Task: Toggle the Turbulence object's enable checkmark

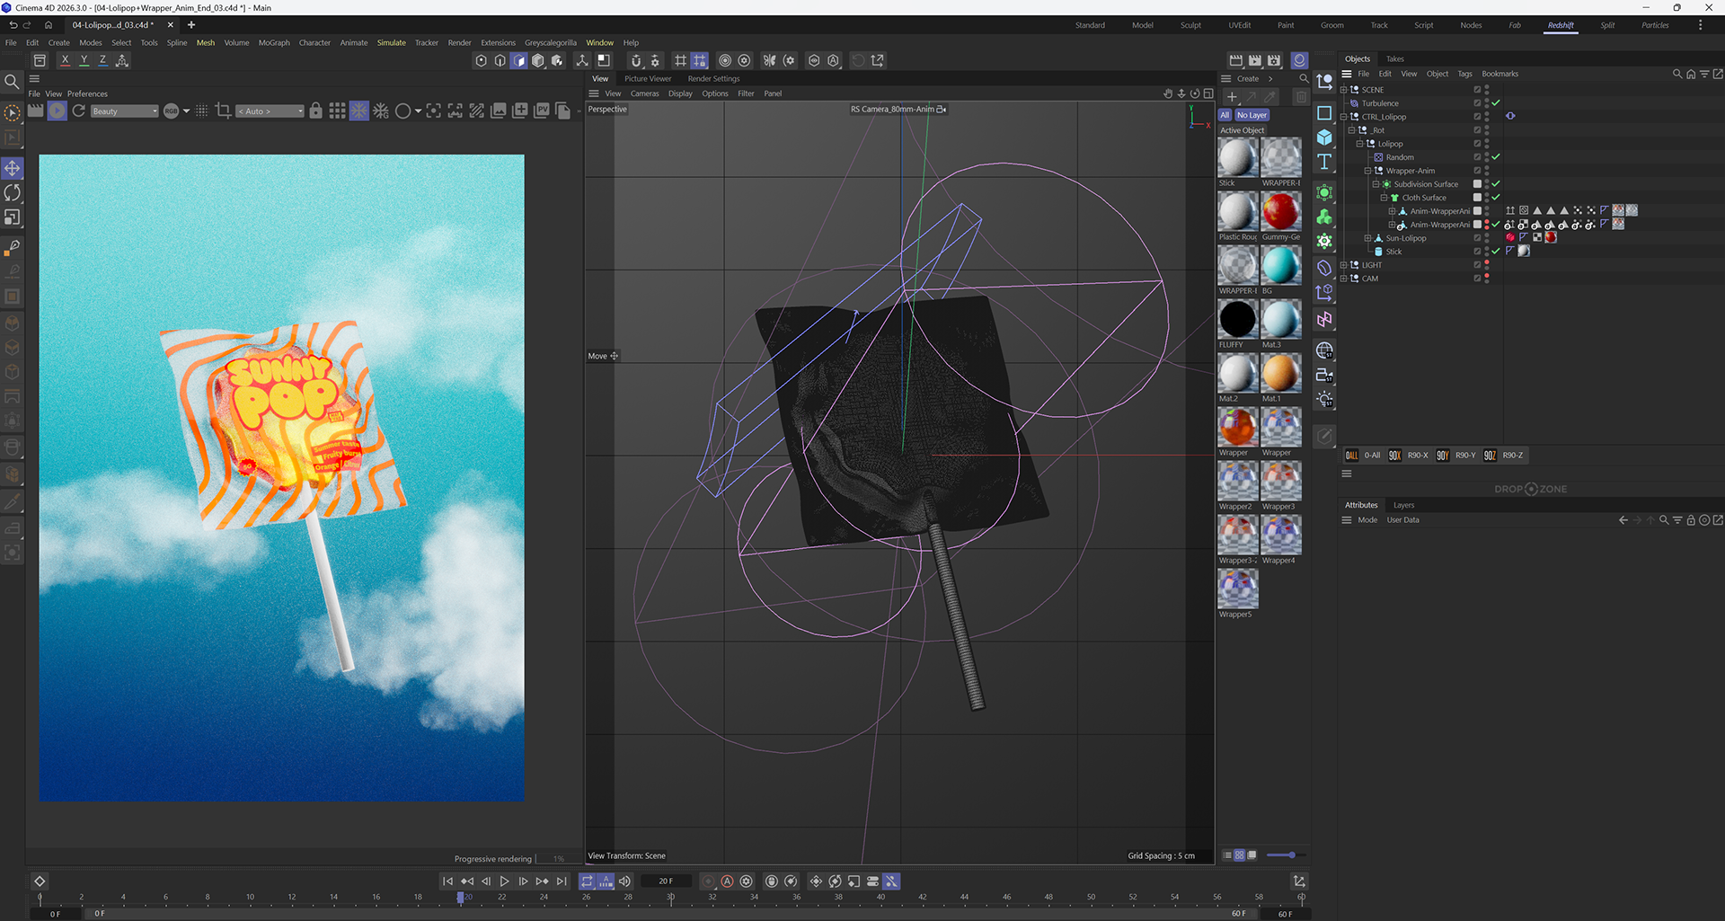Action: (1496, 103)
